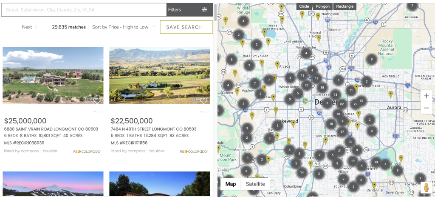This screenshot has height=197, width=435.
Task: Switch to Satellite map view
Action: [256, 184]
